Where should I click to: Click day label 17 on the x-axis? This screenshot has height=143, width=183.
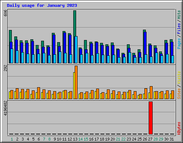97,139
